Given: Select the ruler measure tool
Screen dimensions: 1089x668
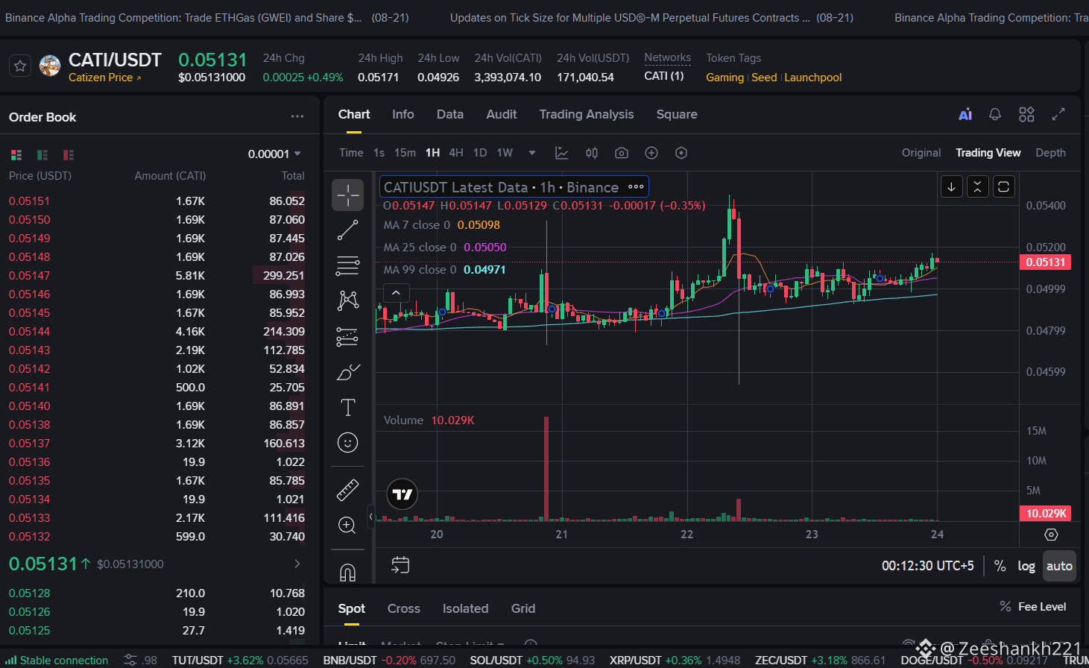Looking at the screenshot, I should [x=347, y=490].
